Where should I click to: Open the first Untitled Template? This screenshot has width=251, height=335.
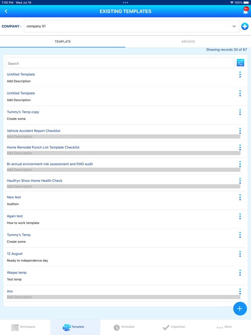(21, 74)
